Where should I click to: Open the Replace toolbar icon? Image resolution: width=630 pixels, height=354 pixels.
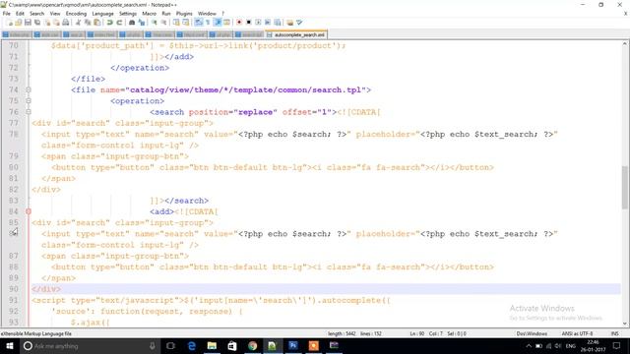142,23
